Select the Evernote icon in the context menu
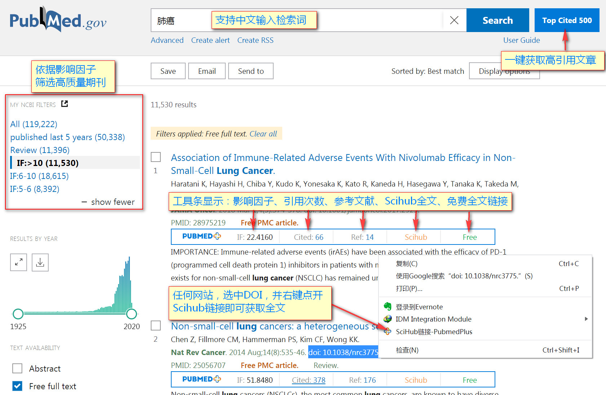The width and height of the screenshot is (606, 395). (389, 306)
